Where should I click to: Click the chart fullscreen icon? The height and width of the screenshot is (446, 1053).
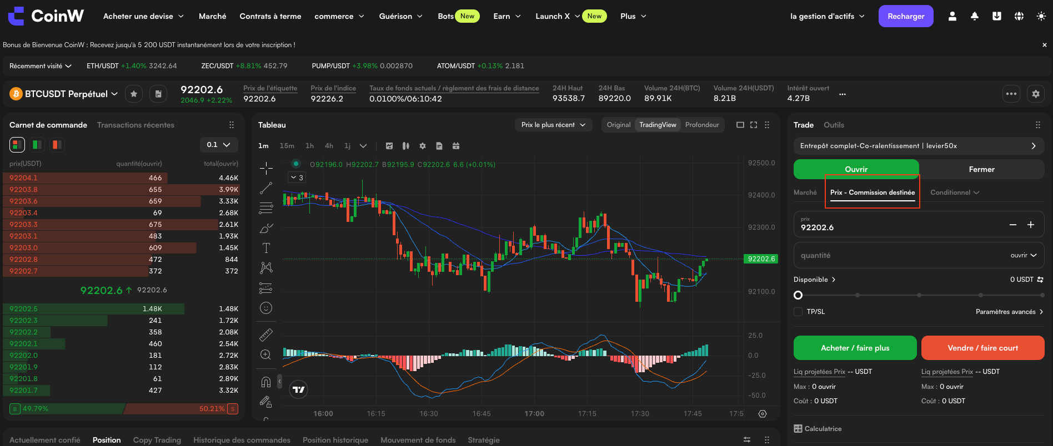[x=754, y=125]
